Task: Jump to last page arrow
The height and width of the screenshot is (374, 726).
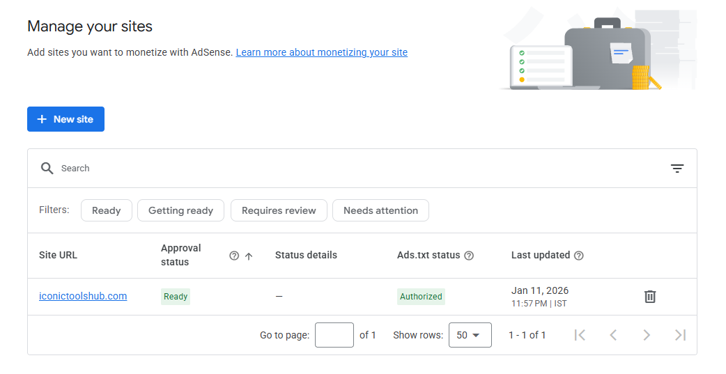Action: tap(680, 335)
